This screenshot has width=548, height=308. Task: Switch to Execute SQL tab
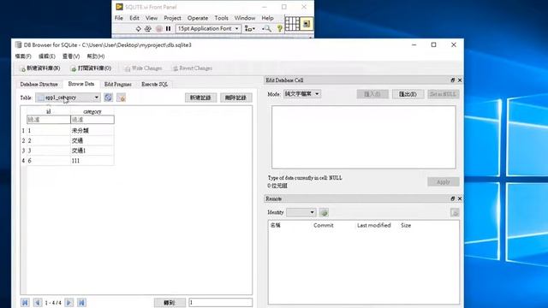[154, 84]
